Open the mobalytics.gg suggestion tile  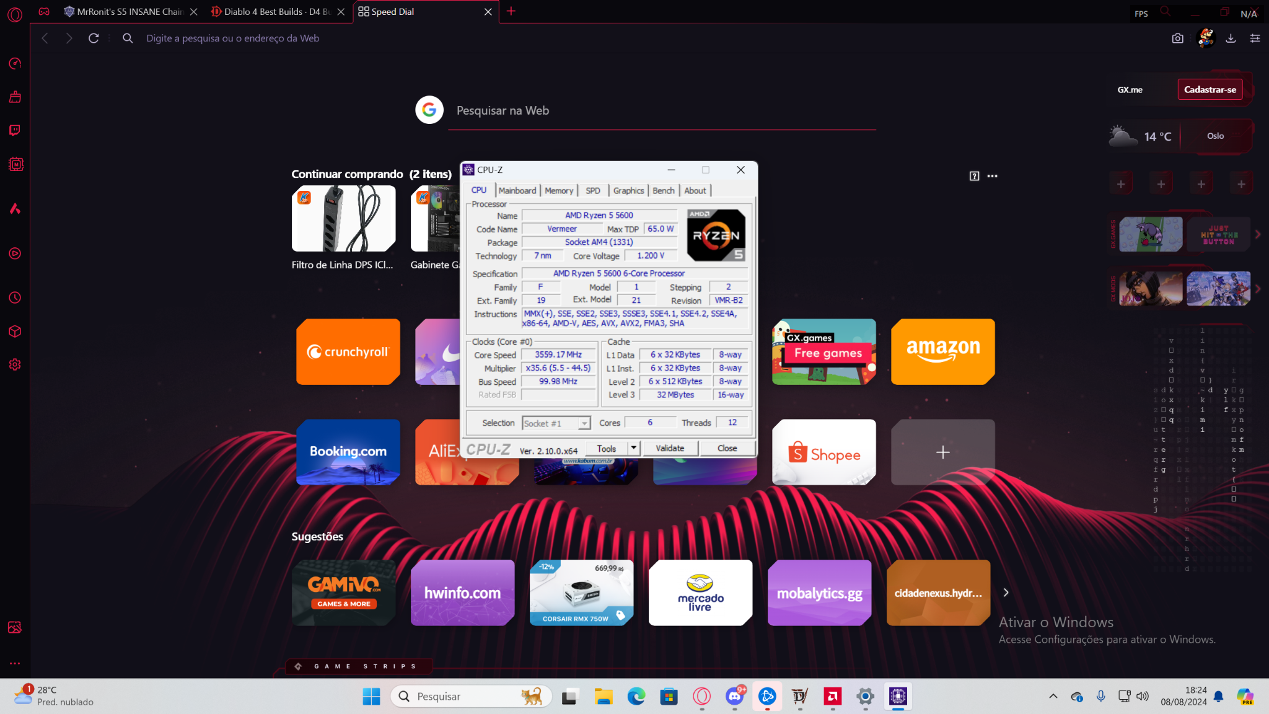click(820, 593)
